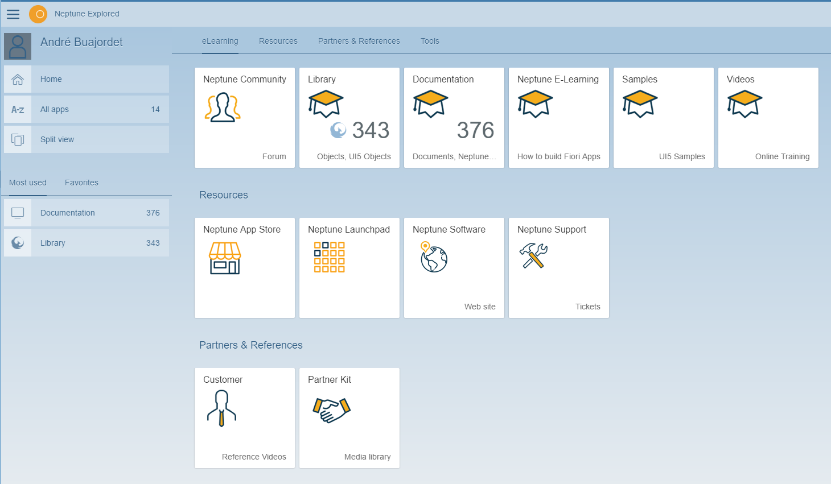831x484 pixels.
Task: Open Documentation from most used list
Action: pyautogui.click(x=87, y=213)
